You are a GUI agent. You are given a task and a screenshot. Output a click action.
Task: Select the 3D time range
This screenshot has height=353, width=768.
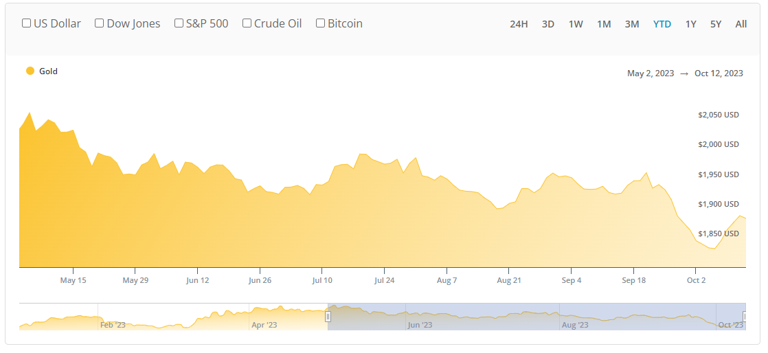pyautogui.click(x=548, y=24)
